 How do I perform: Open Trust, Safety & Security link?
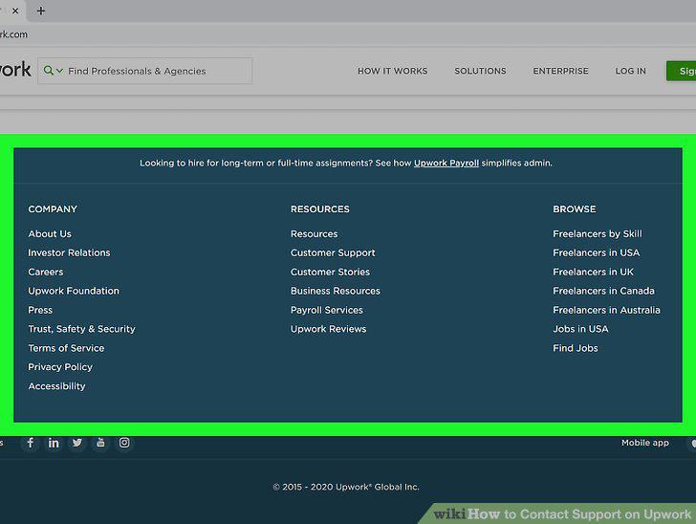[x=81, y=329]
